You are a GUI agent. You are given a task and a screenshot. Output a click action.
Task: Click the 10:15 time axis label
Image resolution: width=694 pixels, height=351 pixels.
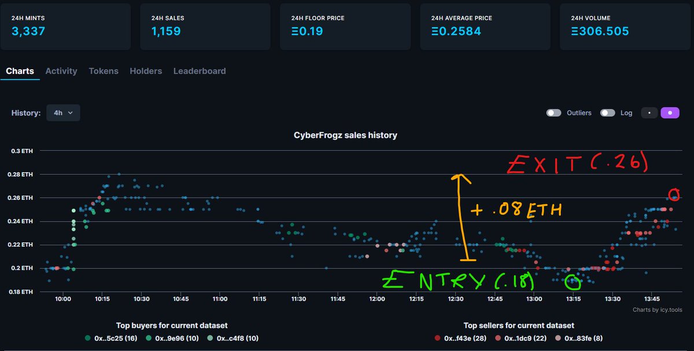[x=102, y=299]
